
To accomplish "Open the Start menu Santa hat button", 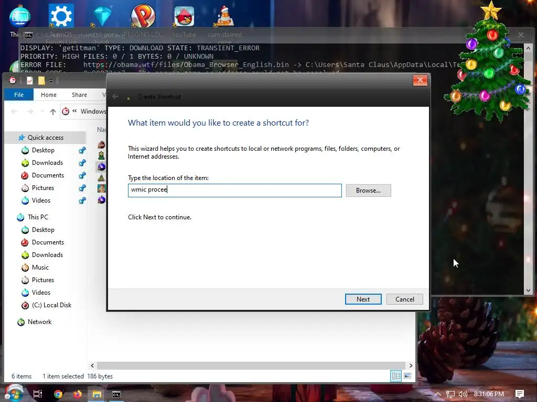I will click(14, 394).
